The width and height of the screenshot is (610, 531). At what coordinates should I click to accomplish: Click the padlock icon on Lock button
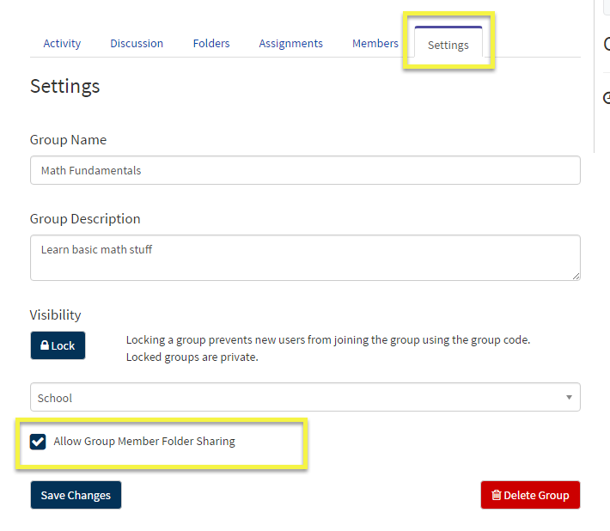(45, 345)
